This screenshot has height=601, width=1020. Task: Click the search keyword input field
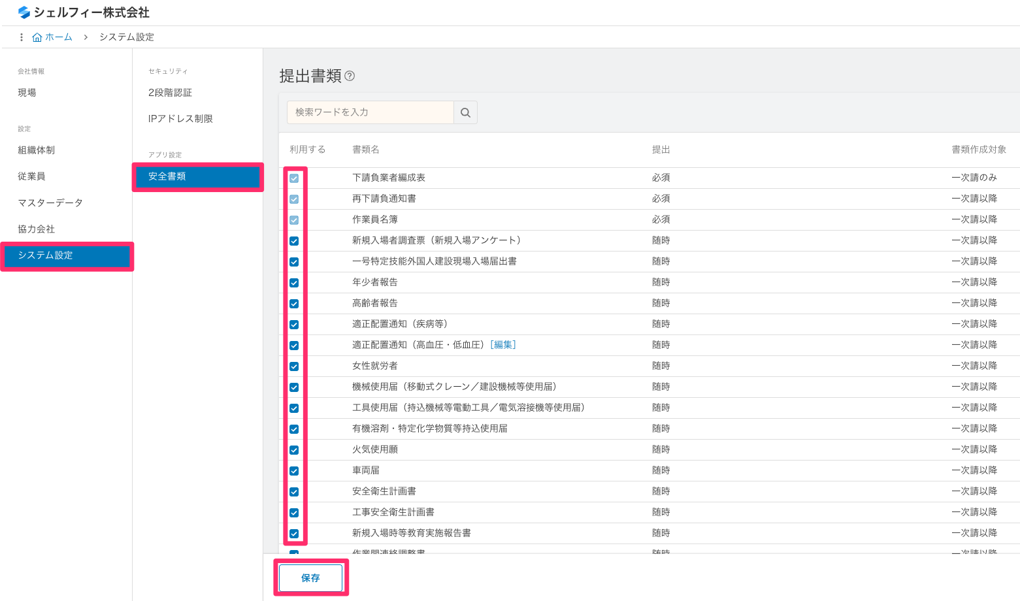point(369,112)
